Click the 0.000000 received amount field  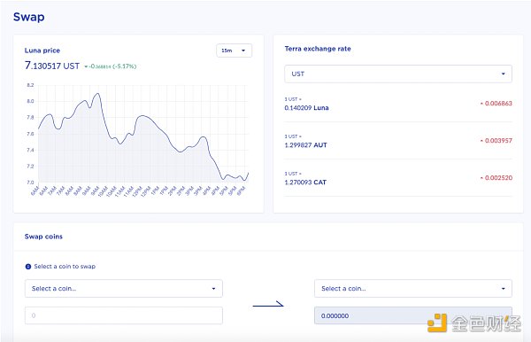click(413, 315)
